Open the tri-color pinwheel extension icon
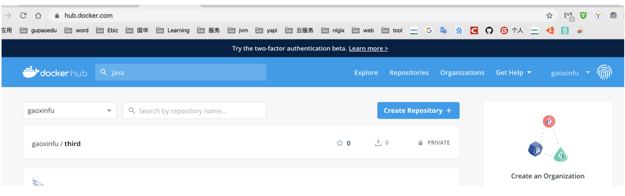 click(598, 16)
